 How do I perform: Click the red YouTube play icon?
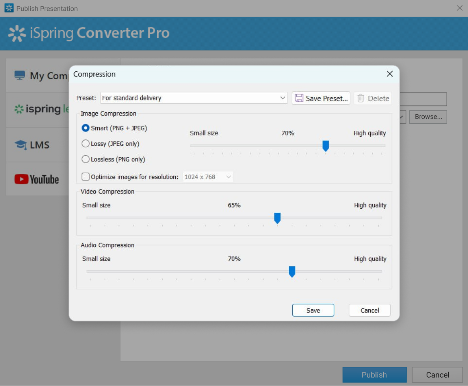(x=21, y=179)
